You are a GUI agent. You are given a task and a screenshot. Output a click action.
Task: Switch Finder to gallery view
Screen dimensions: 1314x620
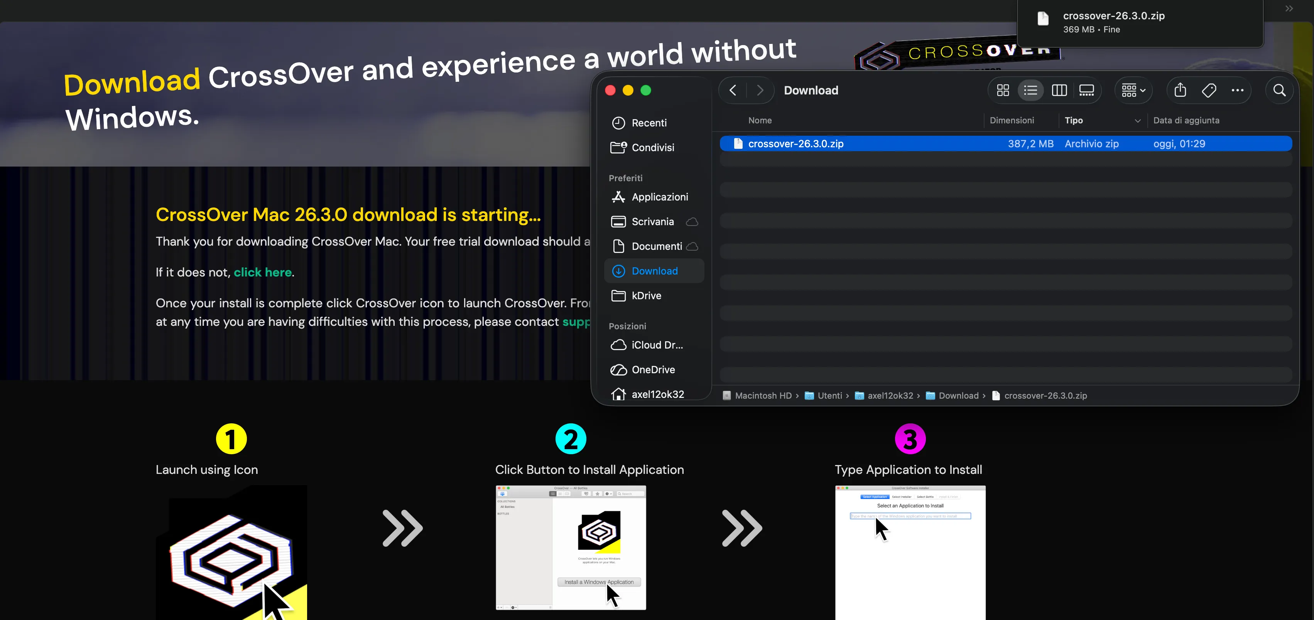1086,90
